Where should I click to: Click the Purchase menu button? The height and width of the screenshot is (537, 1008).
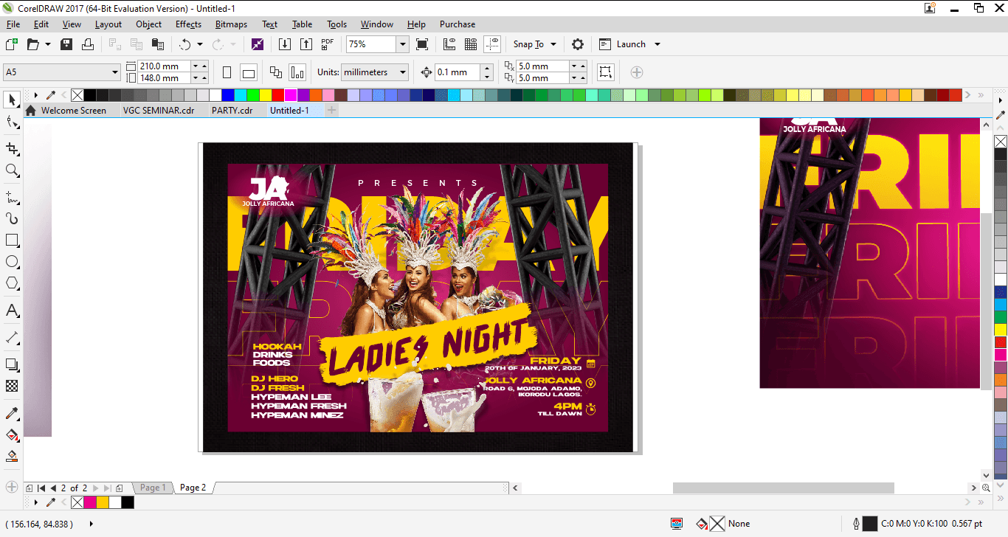tap(458, 24)
